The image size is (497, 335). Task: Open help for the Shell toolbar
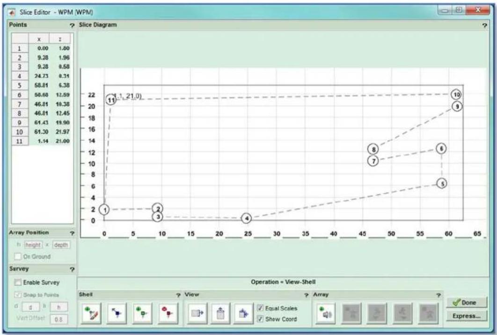pyautogui.click(x=178, y=295)
